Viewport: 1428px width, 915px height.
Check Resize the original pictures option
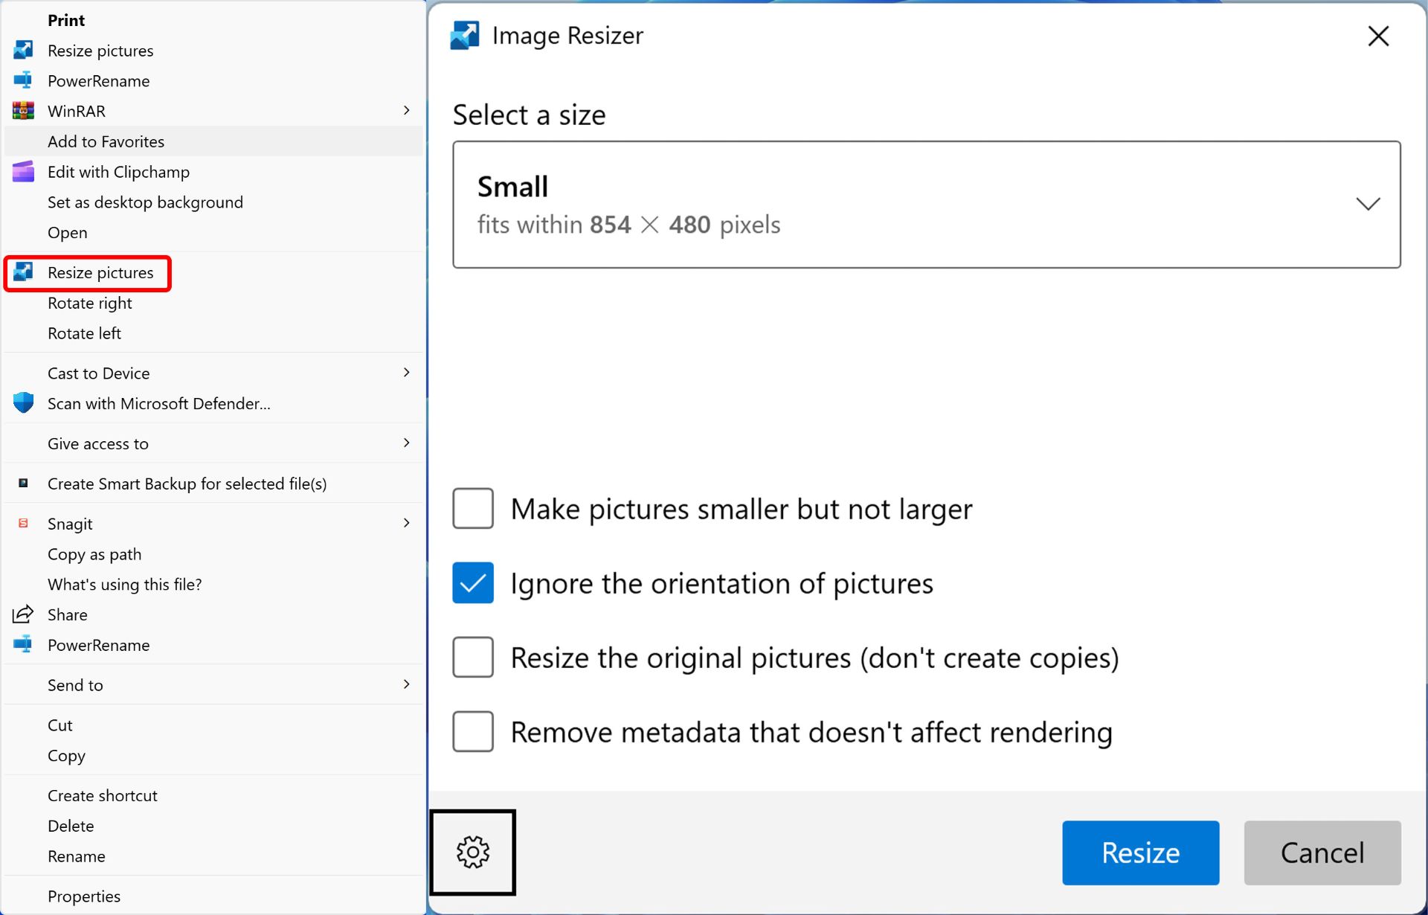pyautogui.click(x=473, y=658)
